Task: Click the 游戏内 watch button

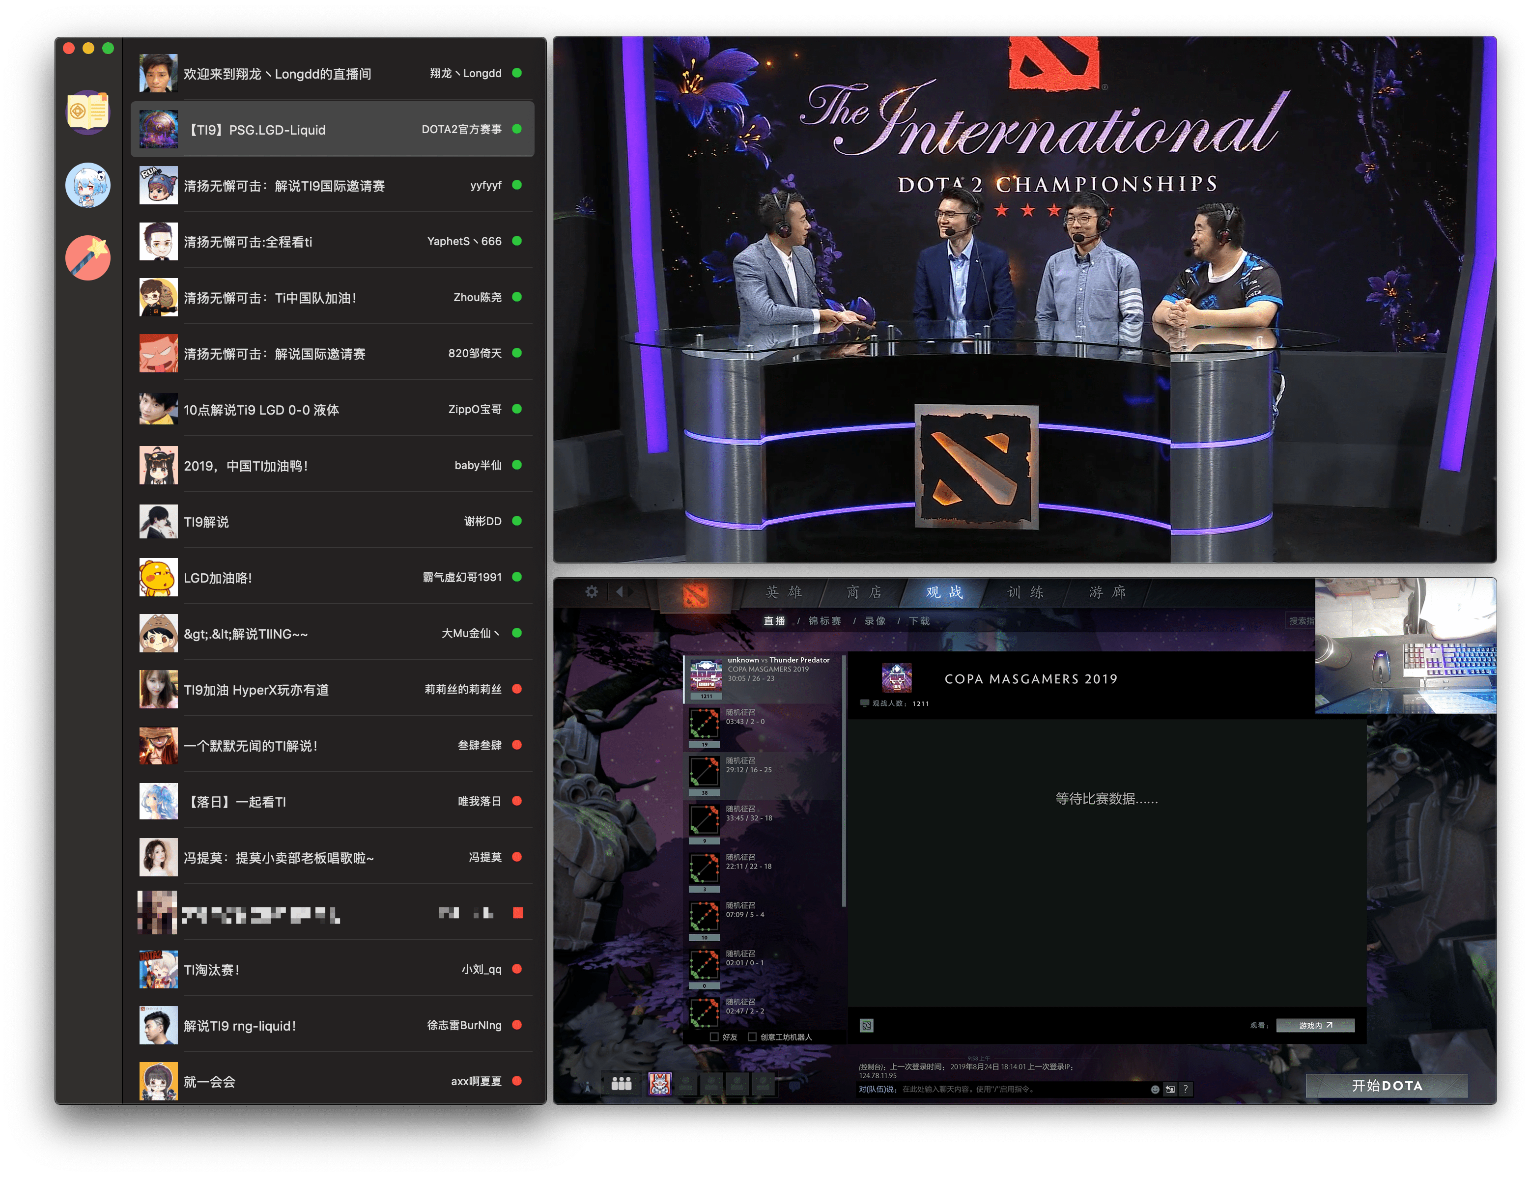Action: (x=1315, y=1026)
